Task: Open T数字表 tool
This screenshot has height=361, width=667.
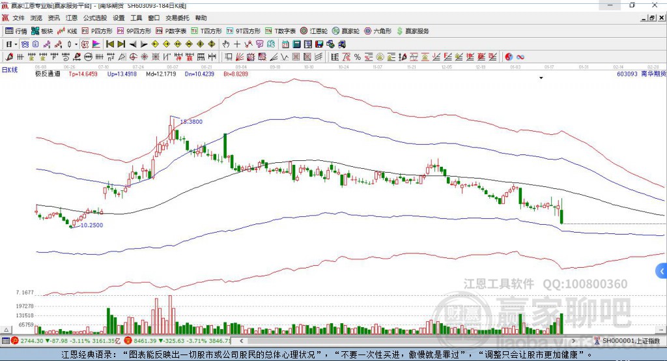Action: pos(280,31)
